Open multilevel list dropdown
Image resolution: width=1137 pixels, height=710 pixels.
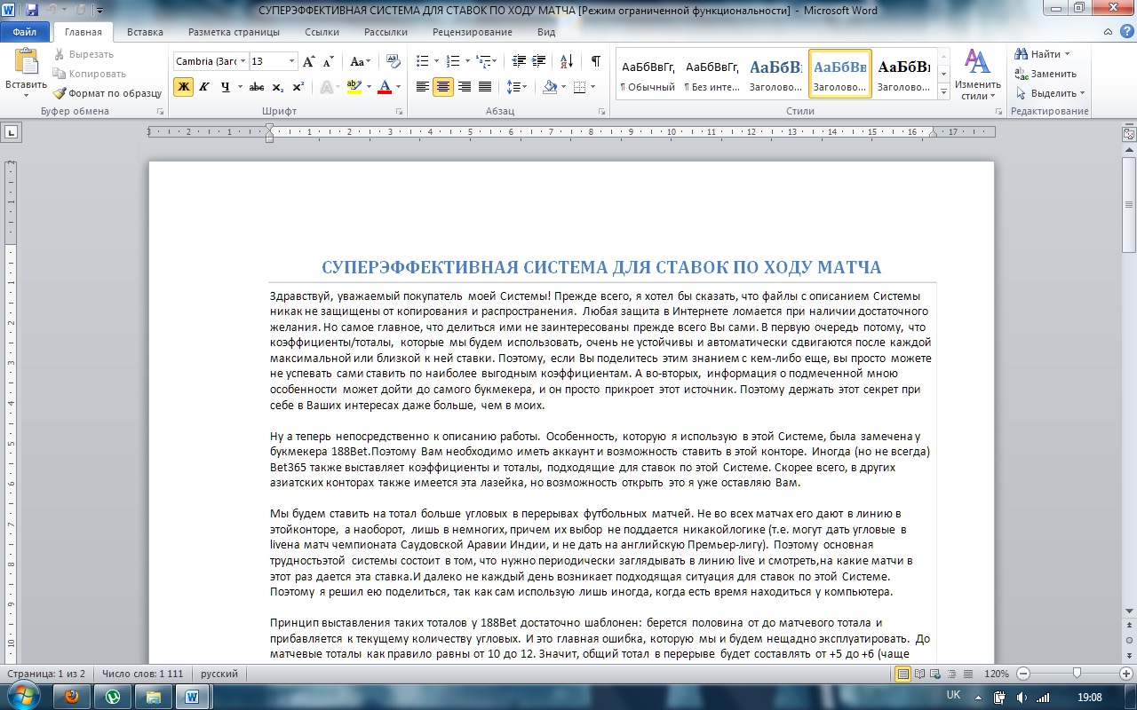(x=496, y=61)
